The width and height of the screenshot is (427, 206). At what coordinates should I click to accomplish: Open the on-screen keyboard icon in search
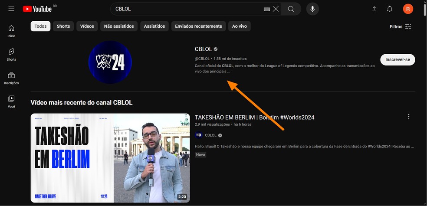click(x=267, y=9)
